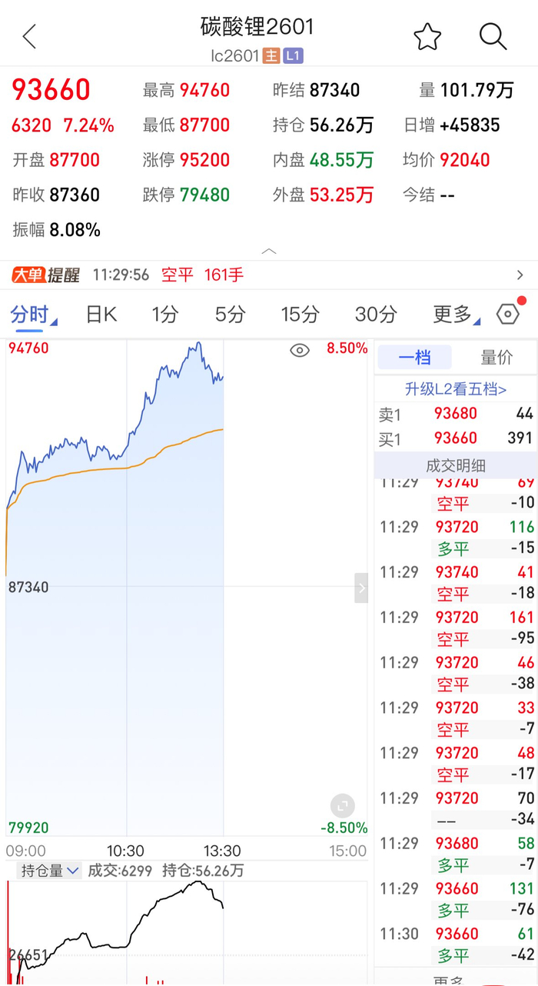Collapse the quote details with the up chevron

[x=269, y=251]
